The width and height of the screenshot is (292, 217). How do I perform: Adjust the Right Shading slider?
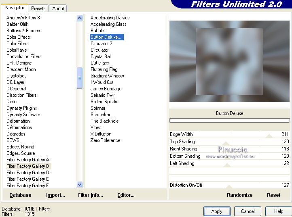tap(229, 149)
